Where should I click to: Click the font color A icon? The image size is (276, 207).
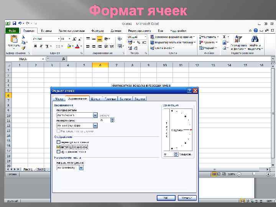[77, 46]
